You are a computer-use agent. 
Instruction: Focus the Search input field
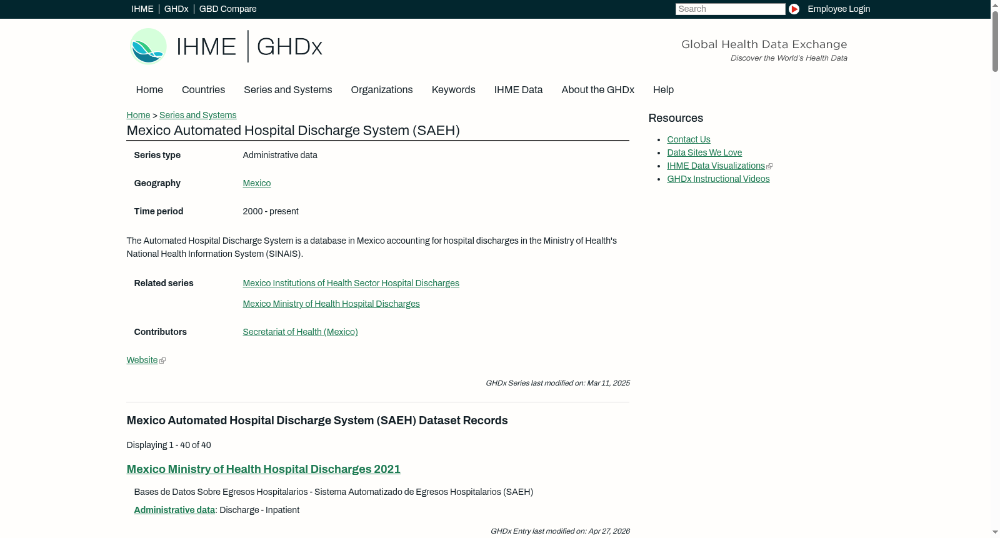(x=730, y=9)
